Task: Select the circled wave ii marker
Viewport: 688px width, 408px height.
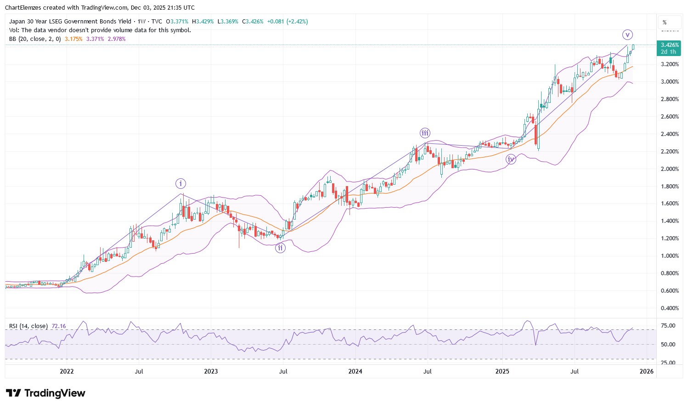Action: [x=280, y=248]
